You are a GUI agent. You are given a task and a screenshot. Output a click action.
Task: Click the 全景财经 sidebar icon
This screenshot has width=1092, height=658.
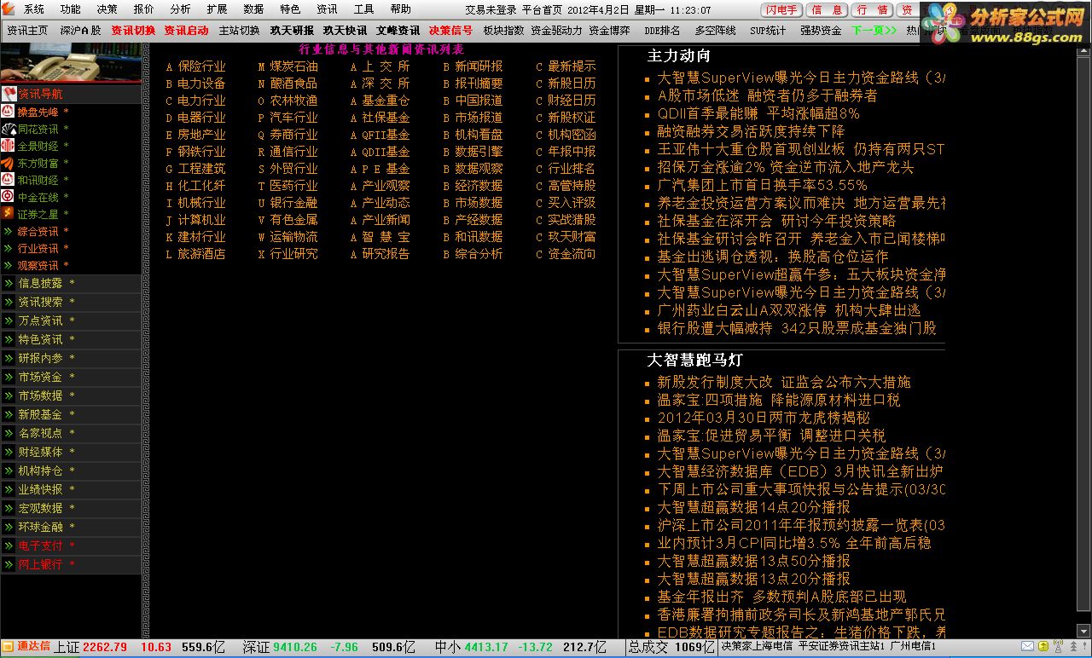8,146
